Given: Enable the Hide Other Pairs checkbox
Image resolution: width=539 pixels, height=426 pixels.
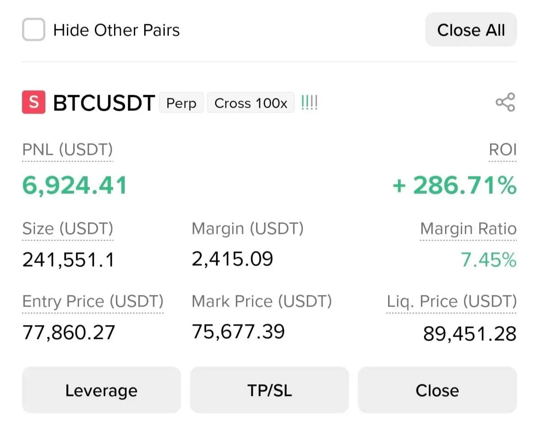Looking at the screenshot, I should (34, 30).
